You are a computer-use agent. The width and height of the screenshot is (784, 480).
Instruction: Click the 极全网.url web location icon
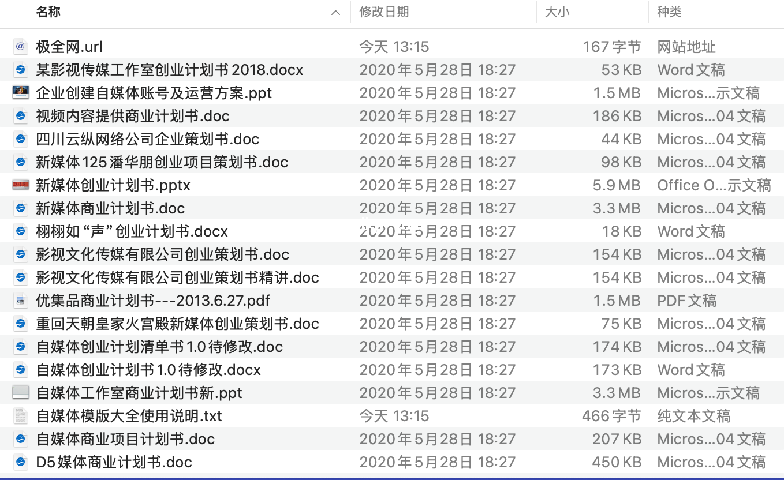point(21,47)
